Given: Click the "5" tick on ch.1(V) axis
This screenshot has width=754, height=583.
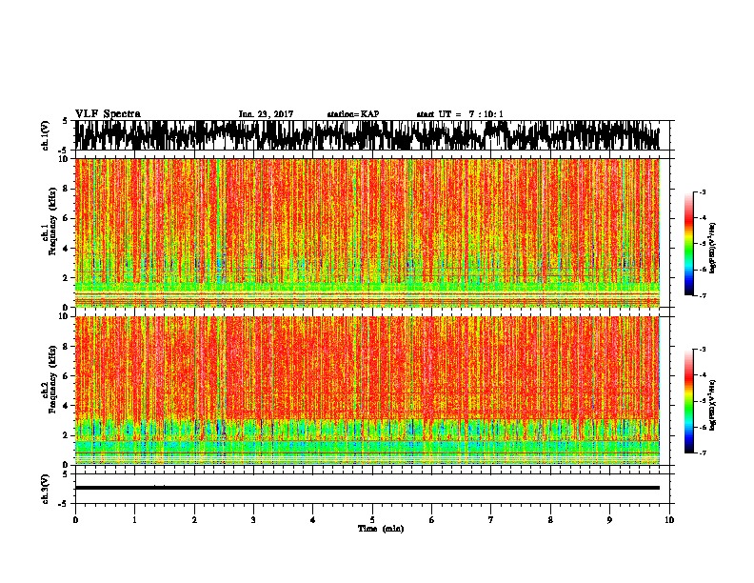Looking at the screenshot, I should [65, 121].
